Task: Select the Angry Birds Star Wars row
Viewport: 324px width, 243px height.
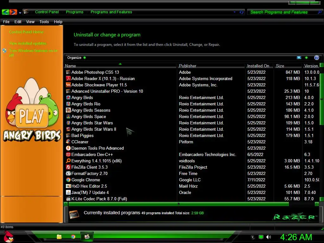Action: (191, 123)
